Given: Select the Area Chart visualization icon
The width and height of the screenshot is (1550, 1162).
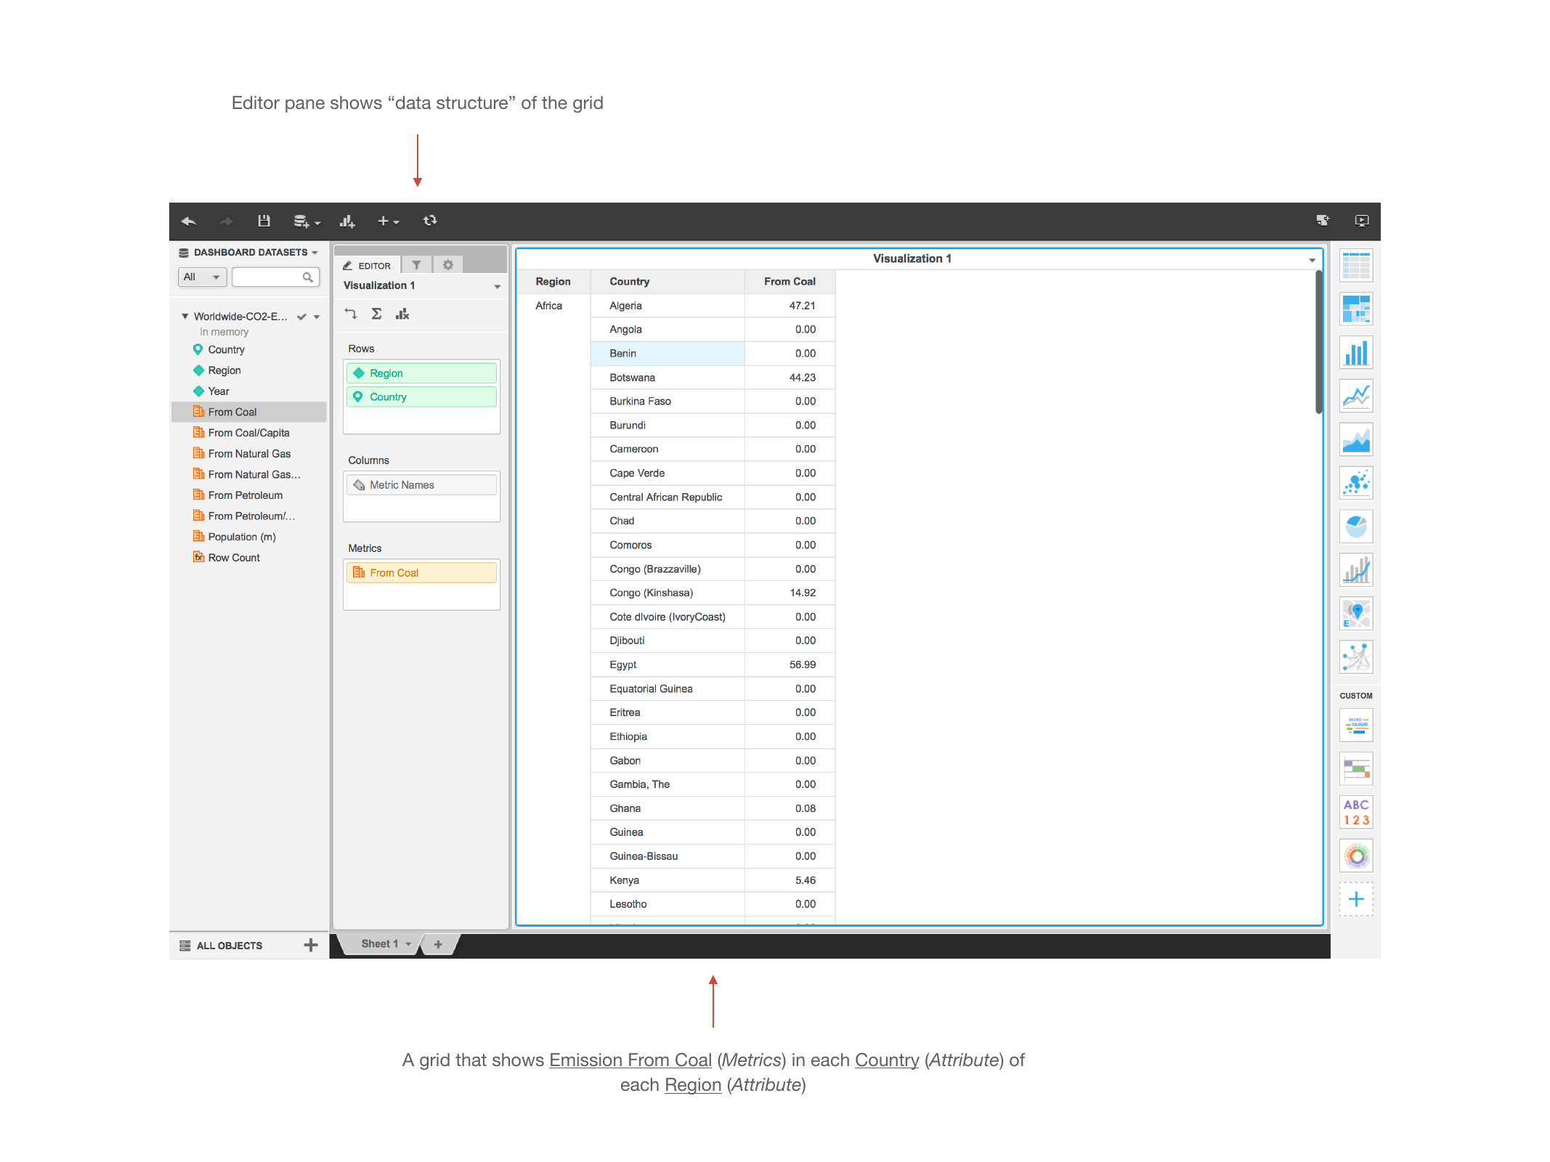Looking at the screenshot, I should tap(1355, 440).
